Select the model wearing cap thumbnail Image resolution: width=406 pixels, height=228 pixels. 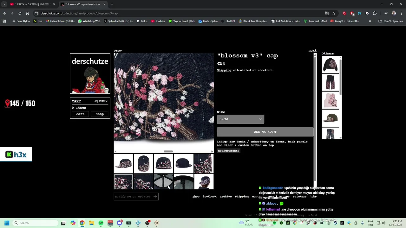click(204, 182)
